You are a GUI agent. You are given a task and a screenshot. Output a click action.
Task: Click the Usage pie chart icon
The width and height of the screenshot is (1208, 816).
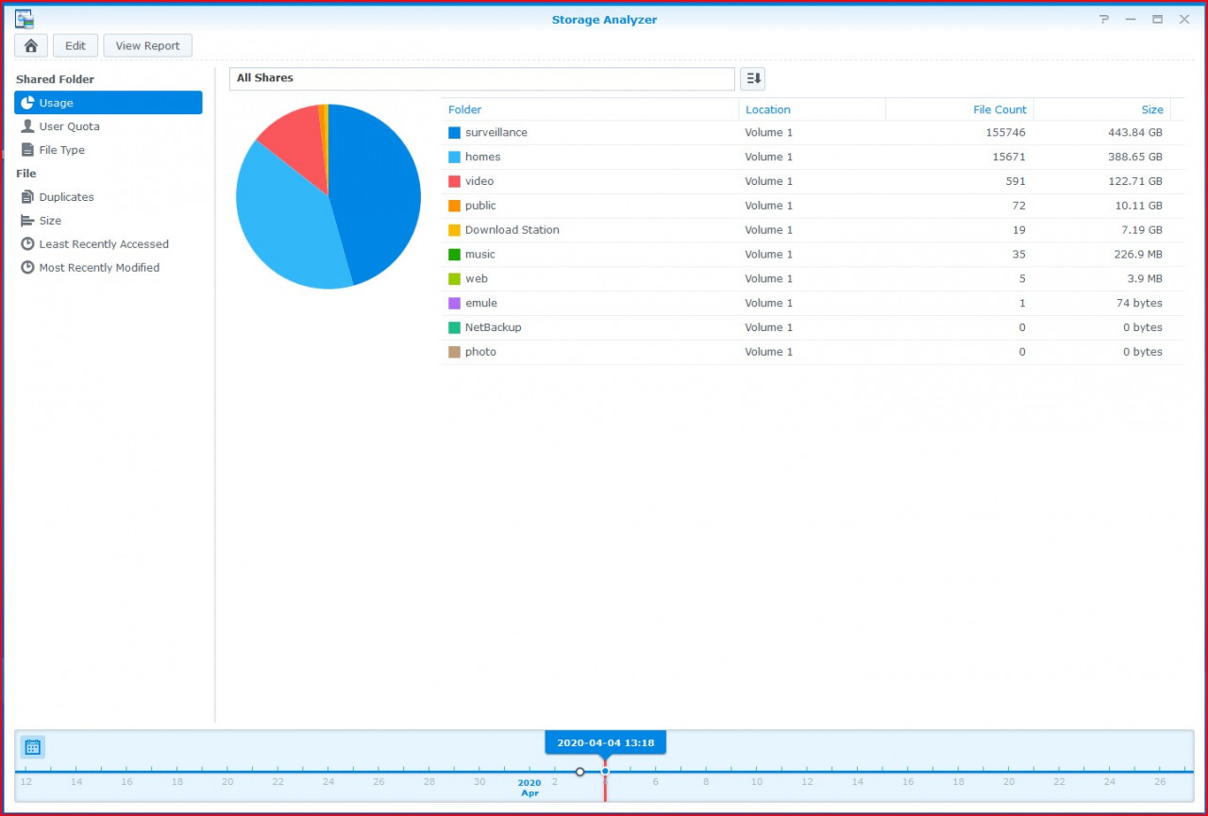click(27, 103)
